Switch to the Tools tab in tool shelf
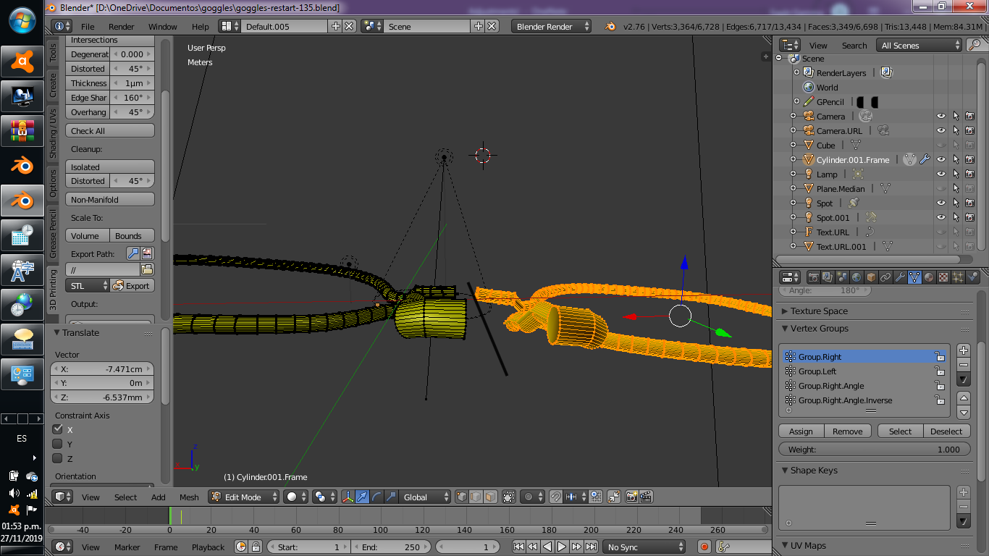This screenshot has width=989, height=556. 53,52
